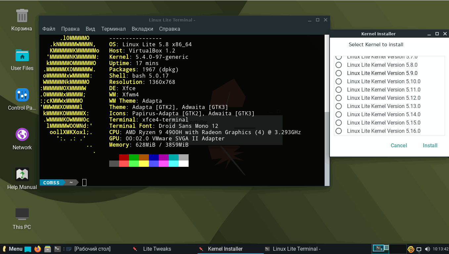Launch Firefox from the taskbar

coord(38,249)
